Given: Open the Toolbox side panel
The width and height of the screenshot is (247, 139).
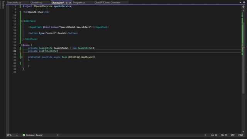Looking at the screenshot, I should (x=3, y=5).
